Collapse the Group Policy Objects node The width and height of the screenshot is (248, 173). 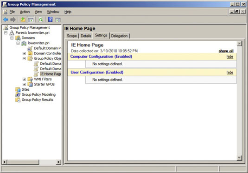click(x=24, y=59)
